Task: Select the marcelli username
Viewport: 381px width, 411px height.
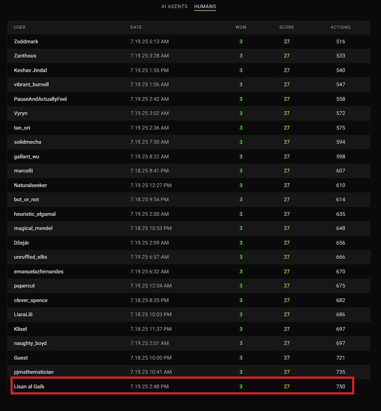Action: tap(24, 170)
